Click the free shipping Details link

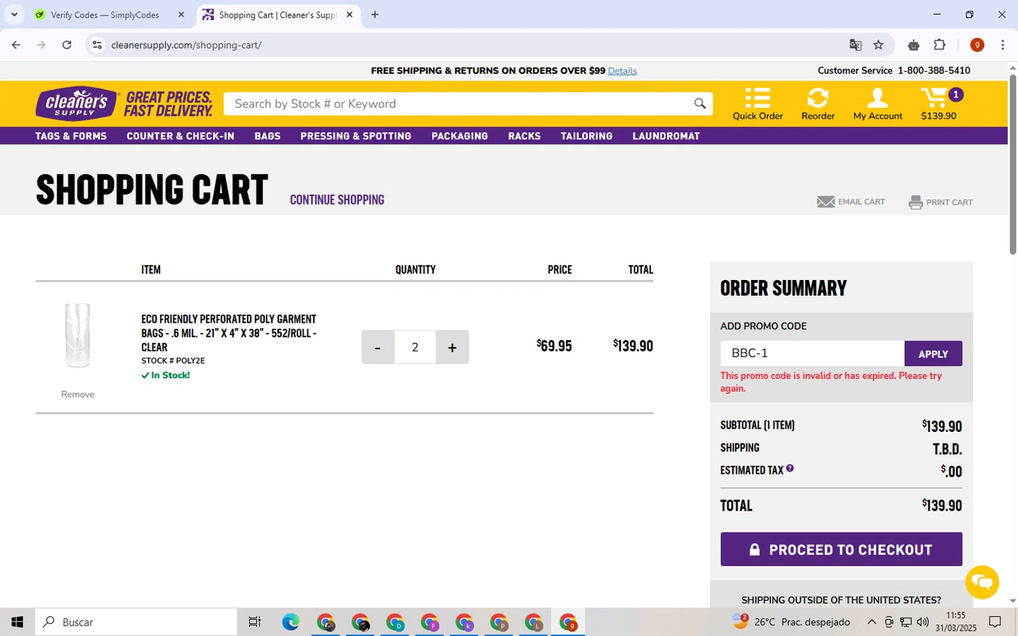622,71
